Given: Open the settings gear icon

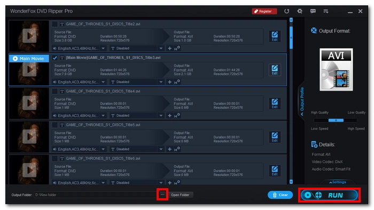Looking at the screenshot, I should click(300, 11).
